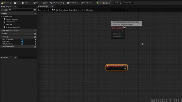The image size is (182, 102).
Task: Collapse the VARIABLES section
Action: point(1,37)
